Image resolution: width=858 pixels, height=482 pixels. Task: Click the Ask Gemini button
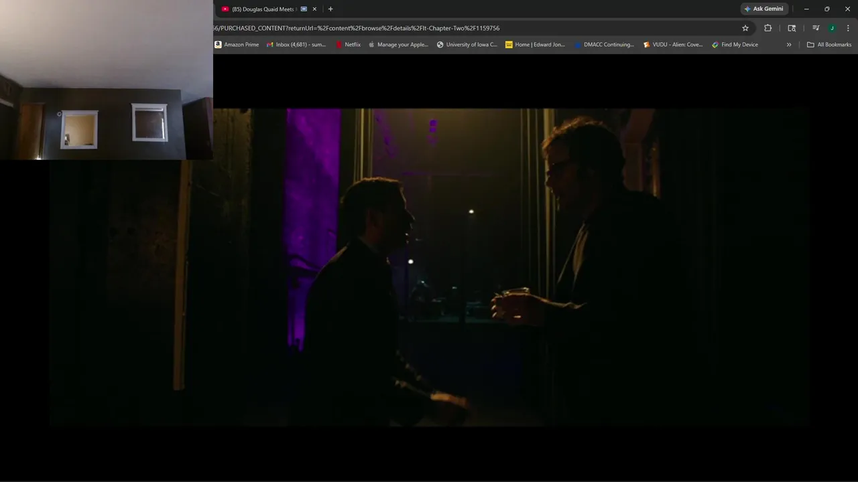point(763,9)
